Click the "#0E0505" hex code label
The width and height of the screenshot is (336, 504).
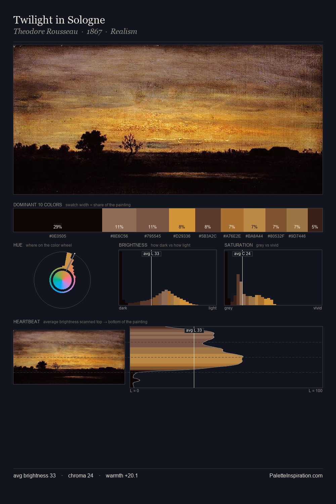point(58,236)
